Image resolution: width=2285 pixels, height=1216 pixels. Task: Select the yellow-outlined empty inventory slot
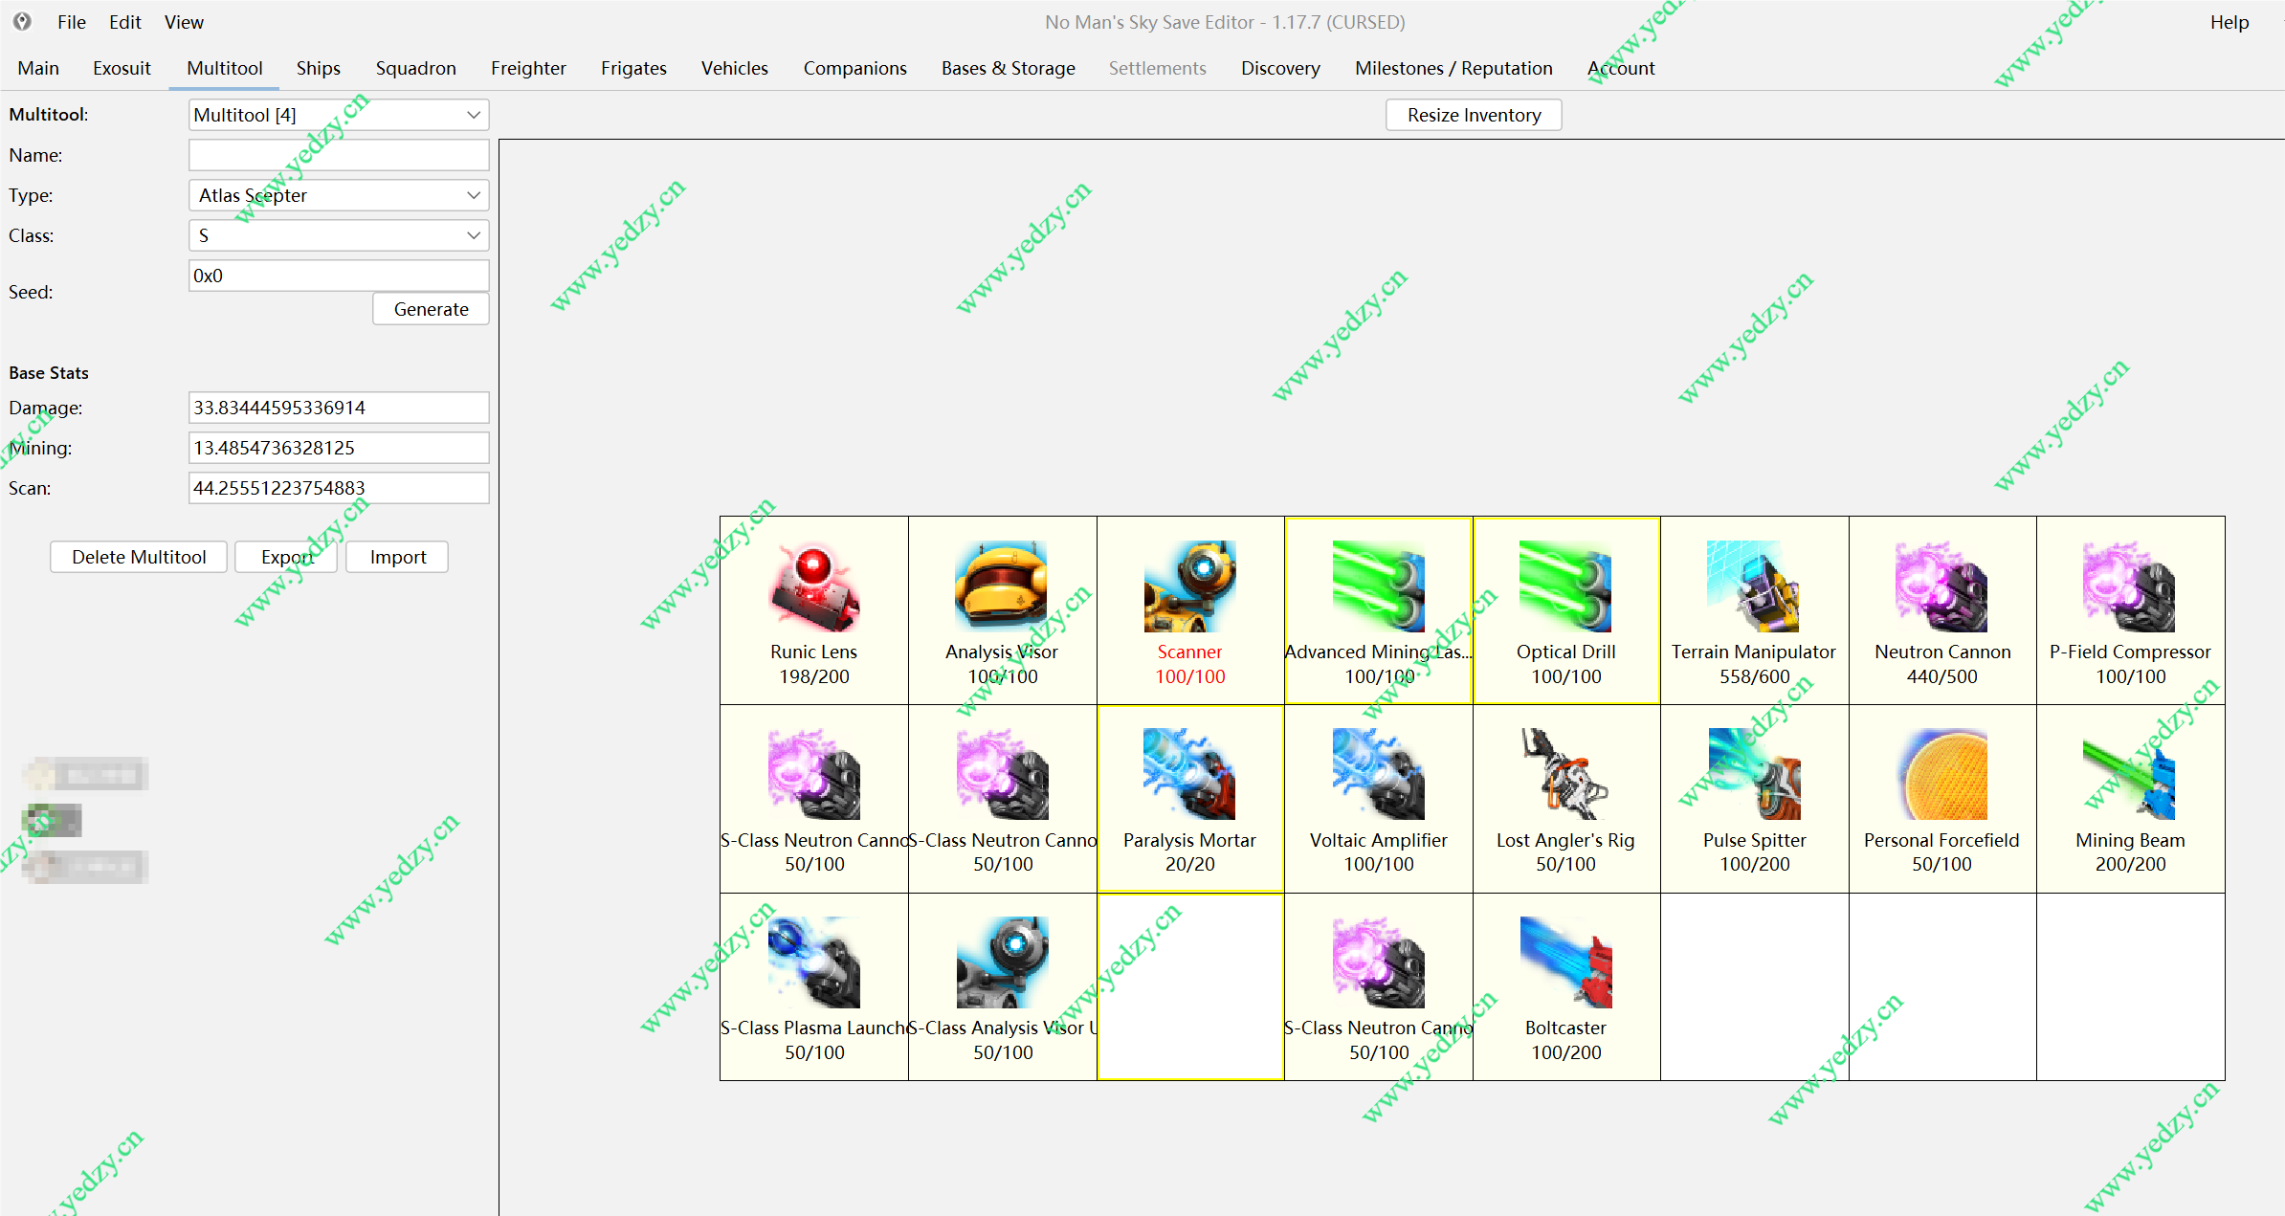click(1190, 986)
